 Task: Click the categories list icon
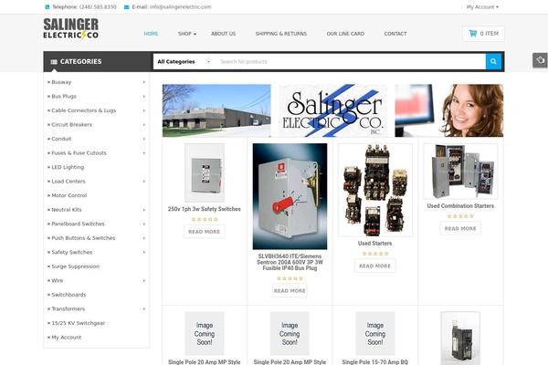[54, 62]
